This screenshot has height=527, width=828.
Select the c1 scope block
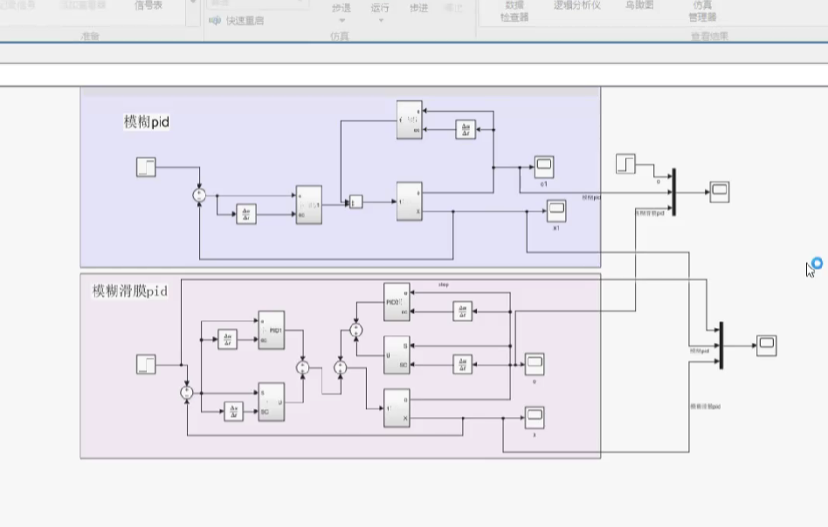544,166
